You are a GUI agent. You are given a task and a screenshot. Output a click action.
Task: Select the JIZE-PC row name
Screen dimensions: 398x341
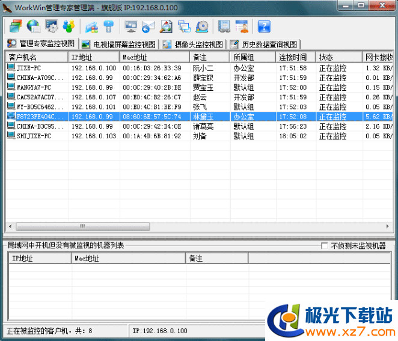point(28,68)
